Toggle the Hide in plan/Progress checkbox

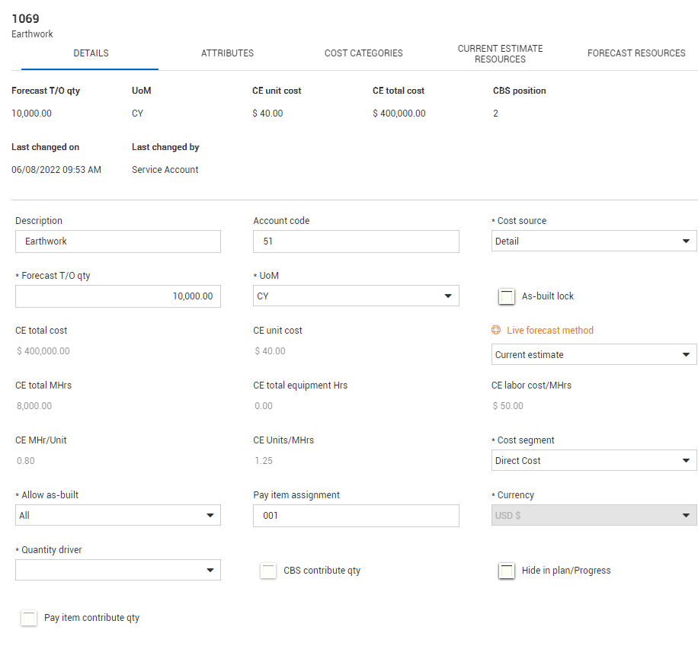(x=506, y=571)
